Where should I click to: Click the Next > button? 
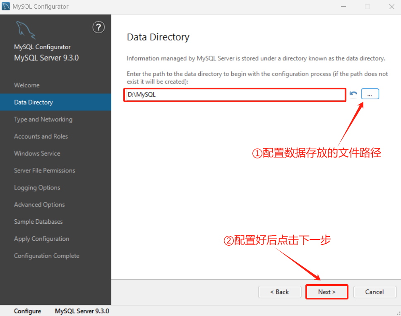[x=327, y=292]
